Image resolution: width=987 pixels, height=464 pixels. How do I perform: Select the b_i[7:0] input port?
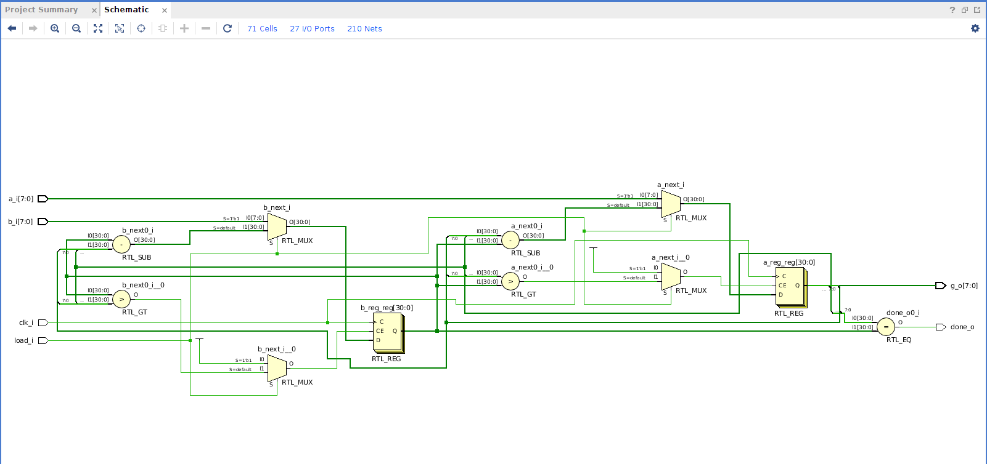[x=43, y=222]
